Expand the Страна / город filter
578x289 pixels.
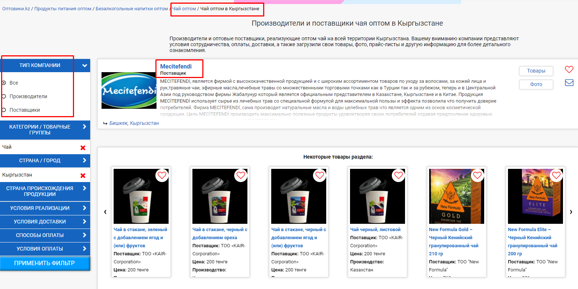[x=45, y=160]
